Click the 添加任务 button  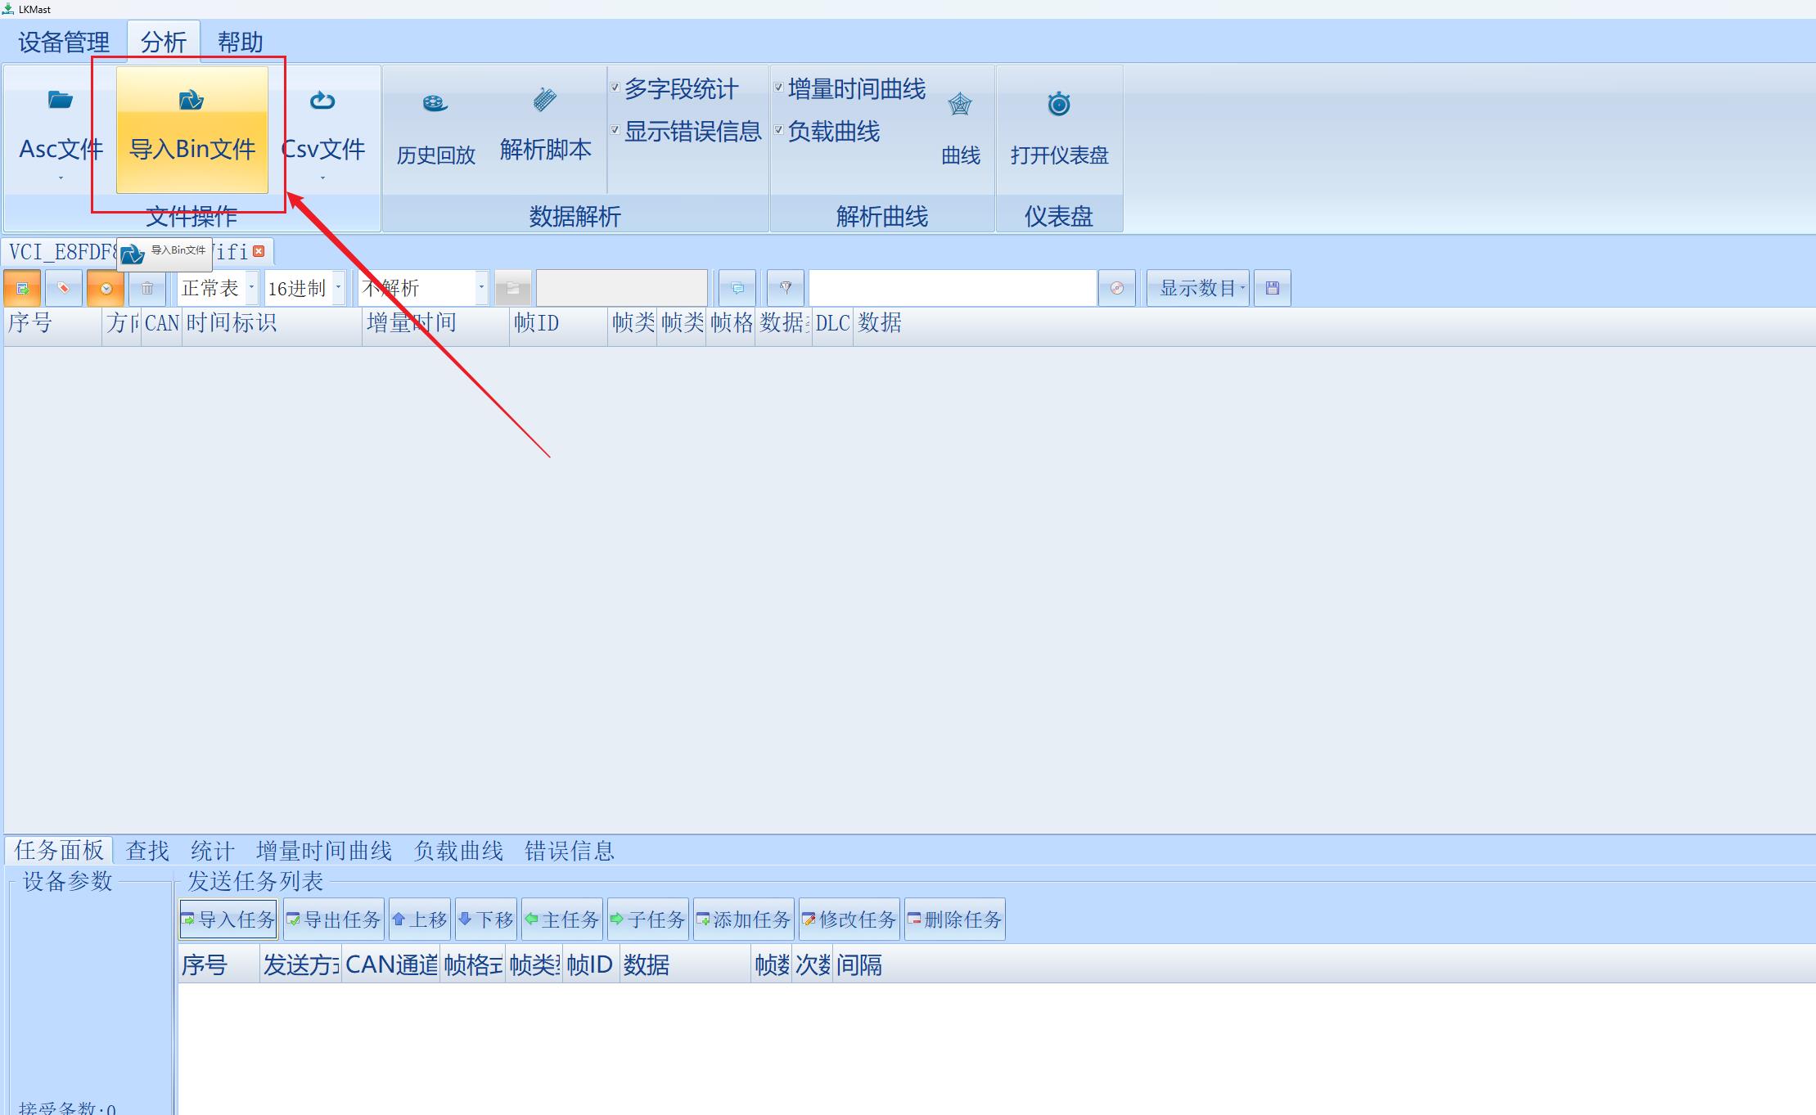744,919
